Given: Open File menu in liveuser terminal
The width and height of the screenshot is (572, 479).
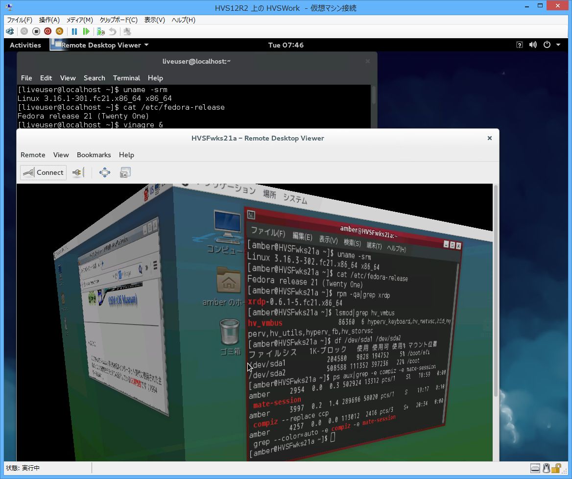Looking at the screenshot, I should pos(26,78).
